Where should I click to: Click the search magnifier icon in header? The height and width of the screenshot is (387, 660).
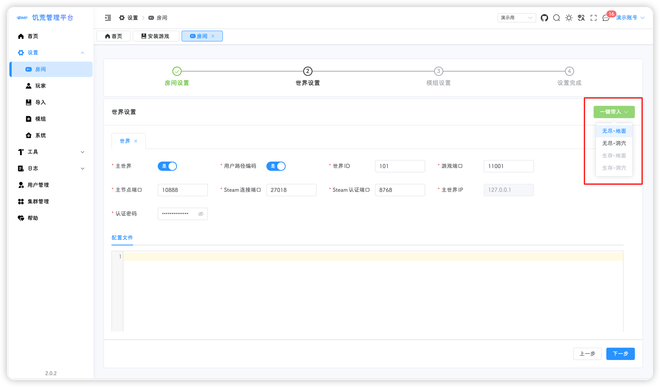556,18
